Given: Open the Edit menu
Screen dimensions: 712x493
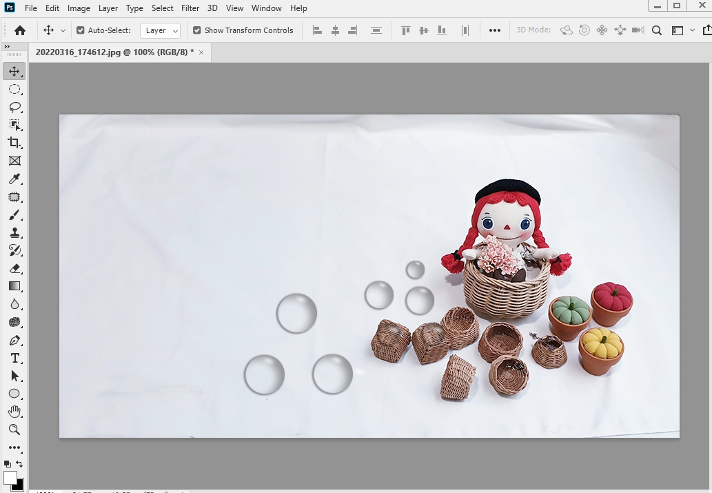Looking at the screenshot, I should 52,8.
